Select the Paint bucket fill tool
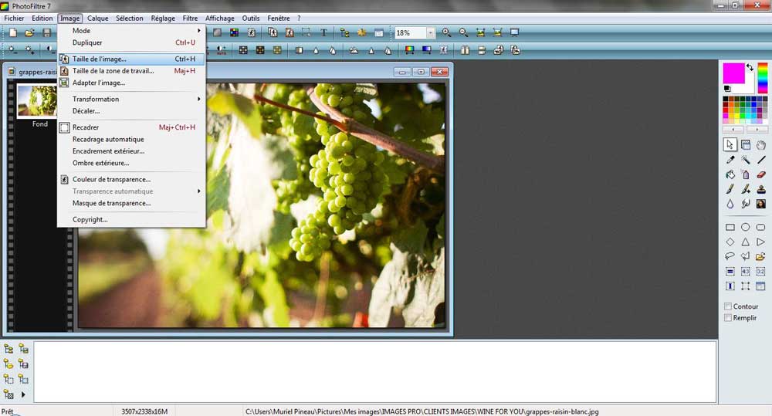772x416 pixels. coord(730,174)
